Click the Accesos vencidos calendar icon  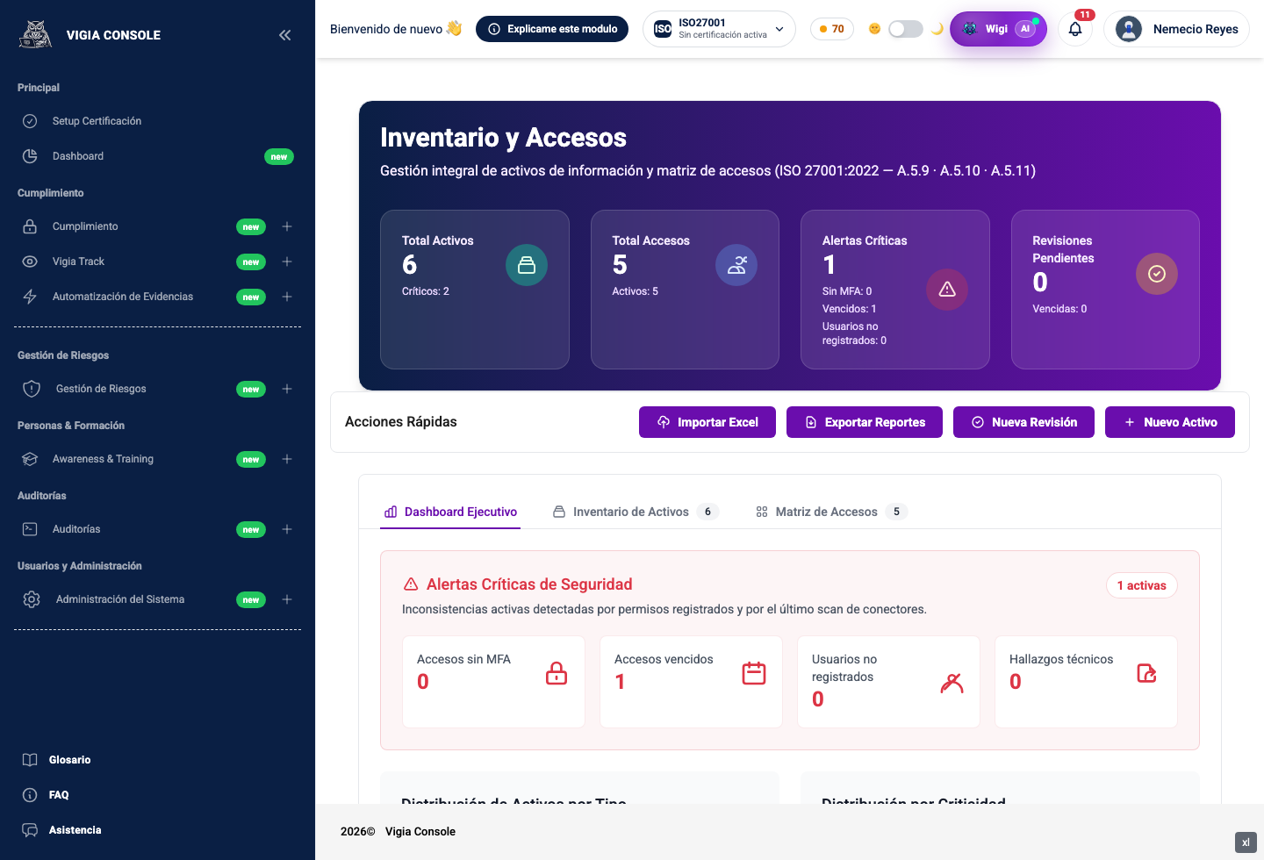[754, 673]
